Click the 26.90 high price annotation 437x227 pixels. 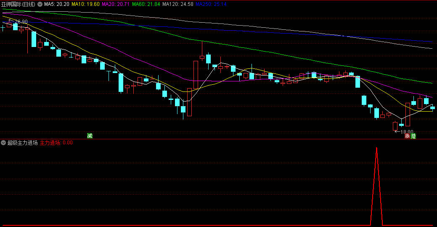[21, 22]
